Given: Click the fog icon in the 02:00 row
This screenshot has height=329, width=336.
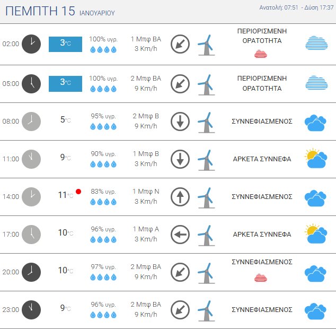Looking at the screenshot, I should [x=316, y=44].
